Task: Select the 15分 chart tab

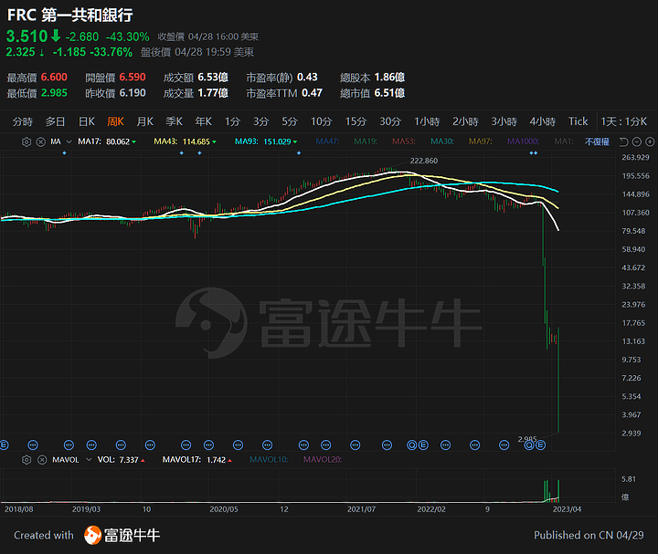Action: coord(356,121)
